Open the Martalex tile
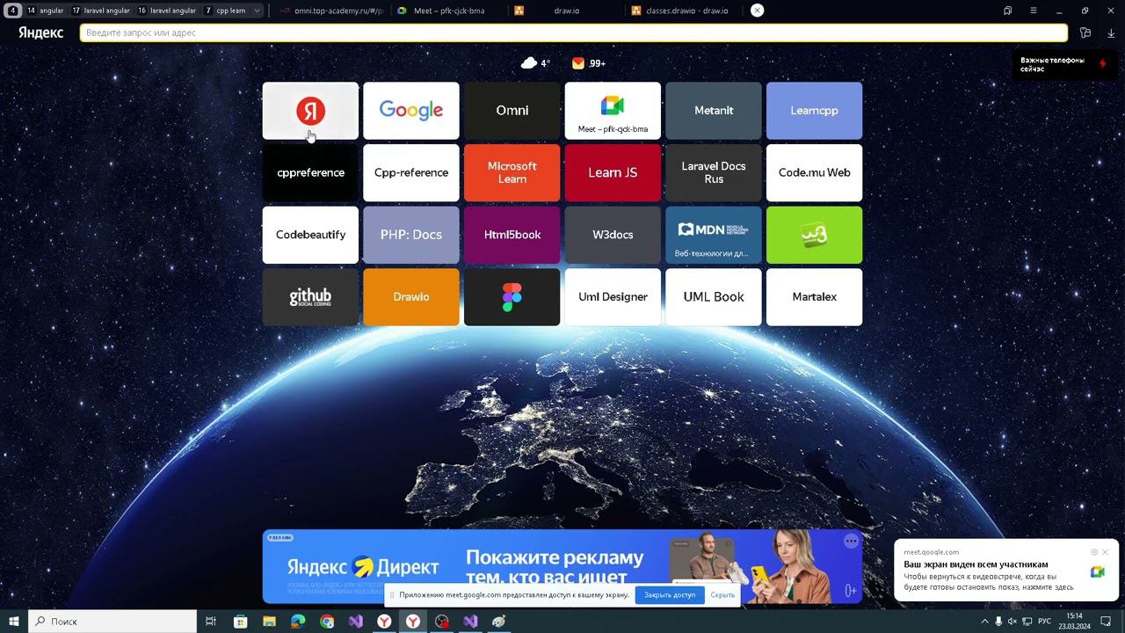1125x633 pixels. coord(815,297)
